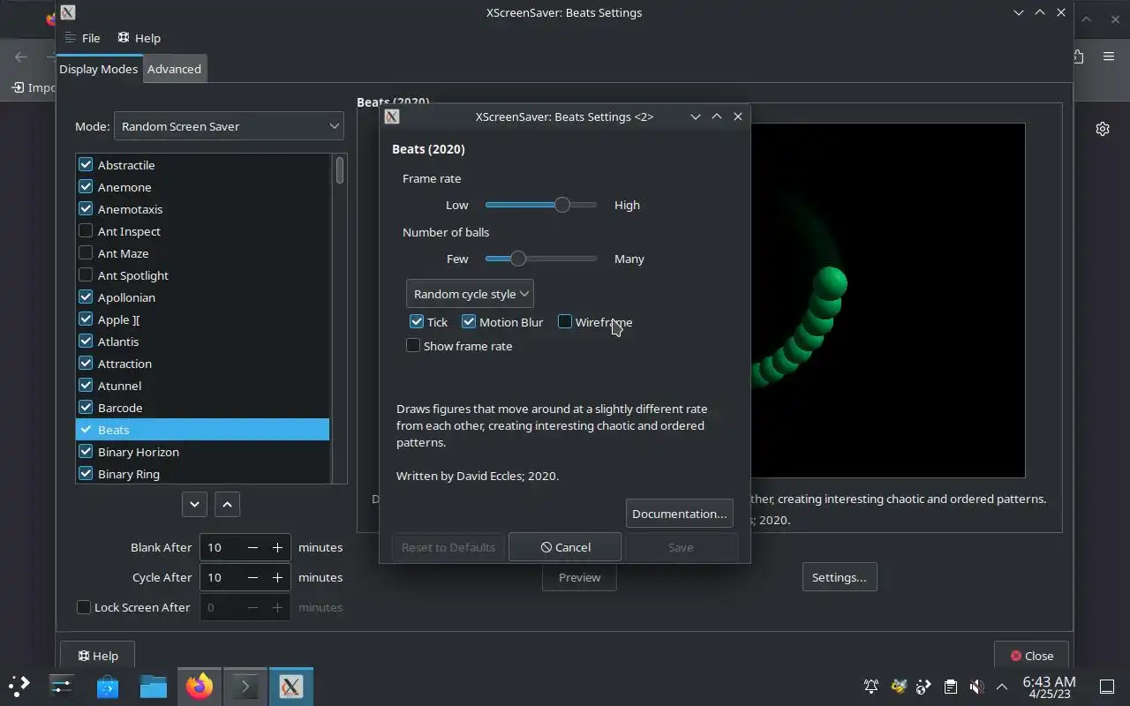This screenshot has width=1130, height=706.
Task: Open the Help menu in menubar
Action: (139, 38)
